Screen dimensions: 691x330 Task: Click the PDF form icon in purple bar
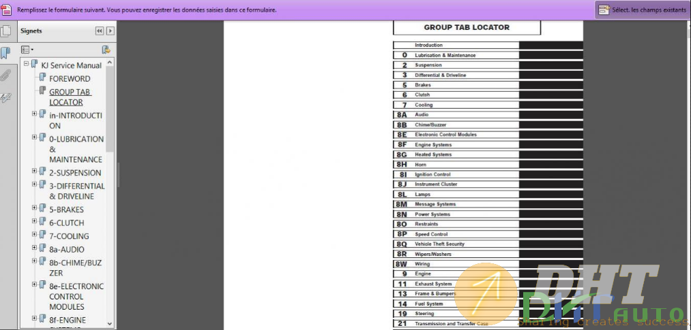pos(6,10)
